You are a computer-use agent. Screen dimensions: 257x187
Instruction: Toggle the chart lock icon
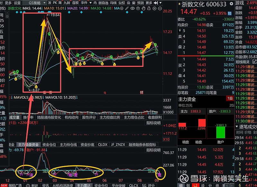click(149, 8)
